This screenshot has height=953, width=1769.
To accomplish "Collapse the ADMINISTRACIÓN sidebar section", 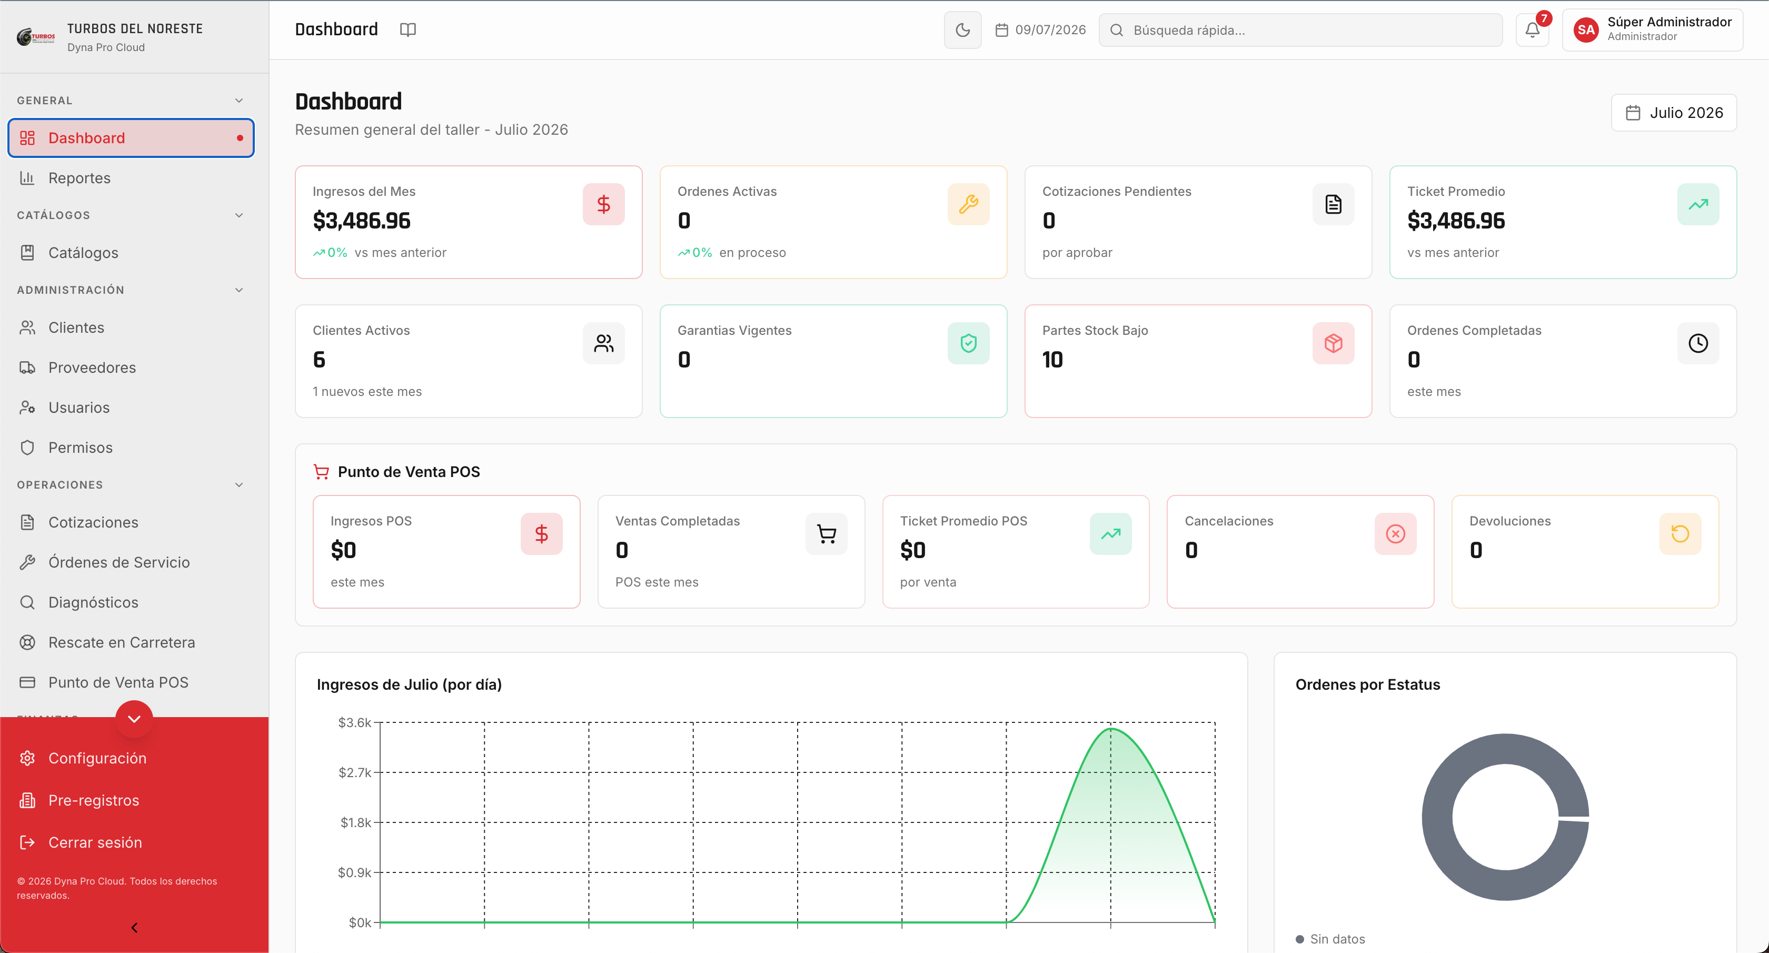I will click(239, 290).
